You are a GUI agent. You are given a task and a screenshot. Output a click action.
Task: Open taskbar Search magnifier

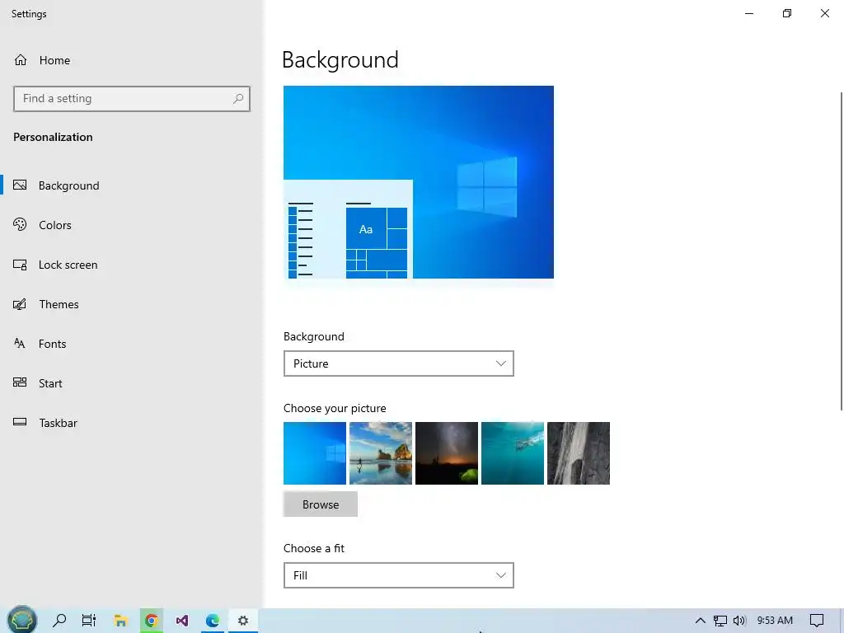tap(59, 621)
